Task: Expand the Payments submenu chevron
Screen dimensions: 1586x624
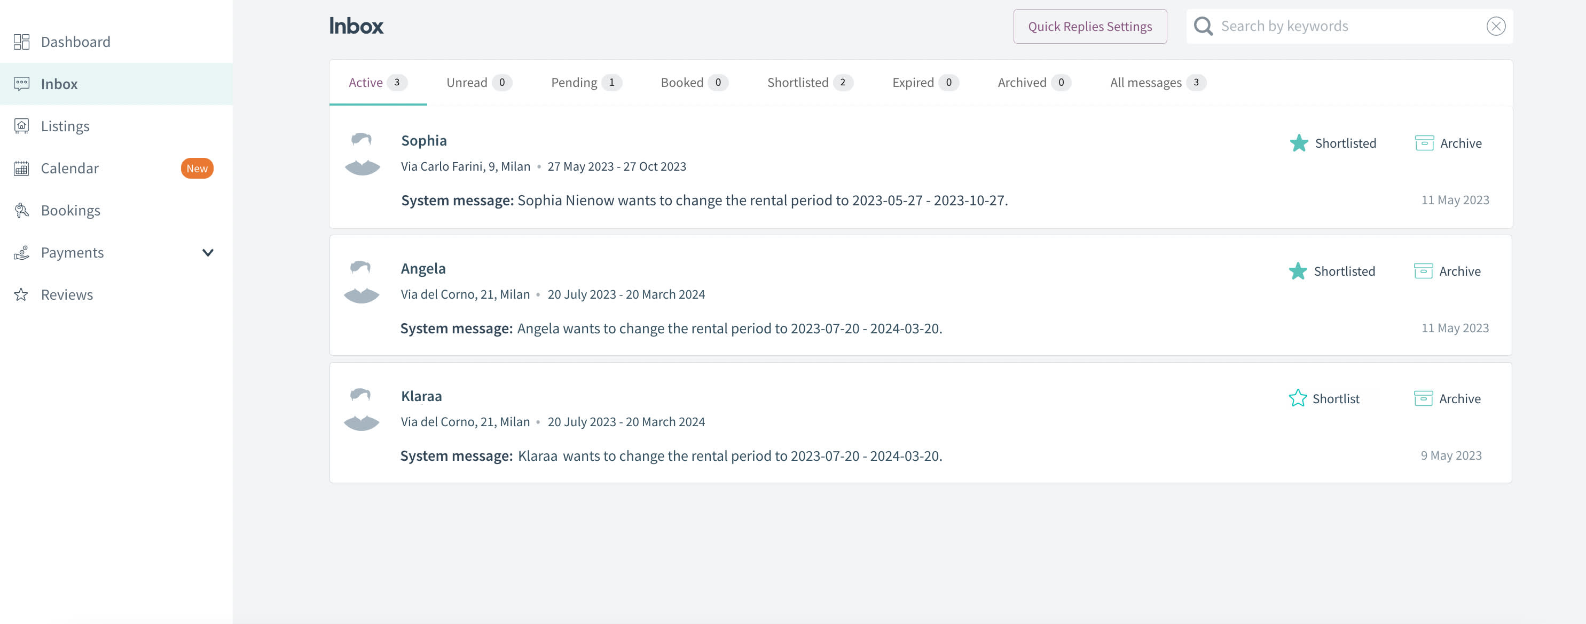Action: [208, 253]
